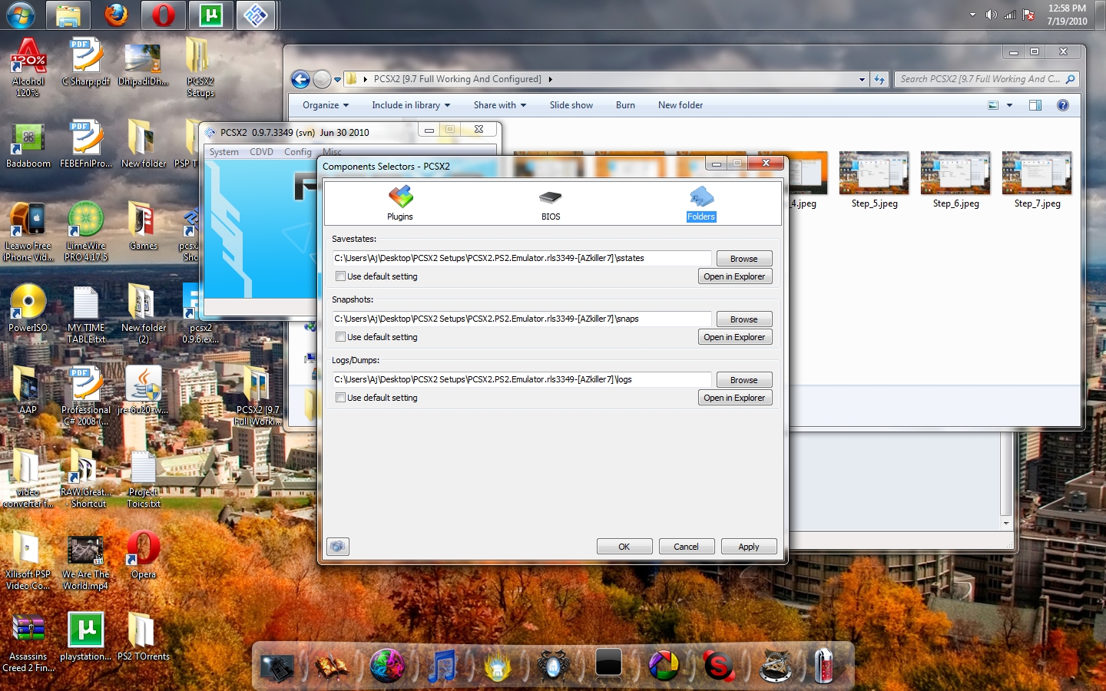Viewport: 1106px width, 691px height.
Task: Confirm settings with OK button
Action: 624,547
